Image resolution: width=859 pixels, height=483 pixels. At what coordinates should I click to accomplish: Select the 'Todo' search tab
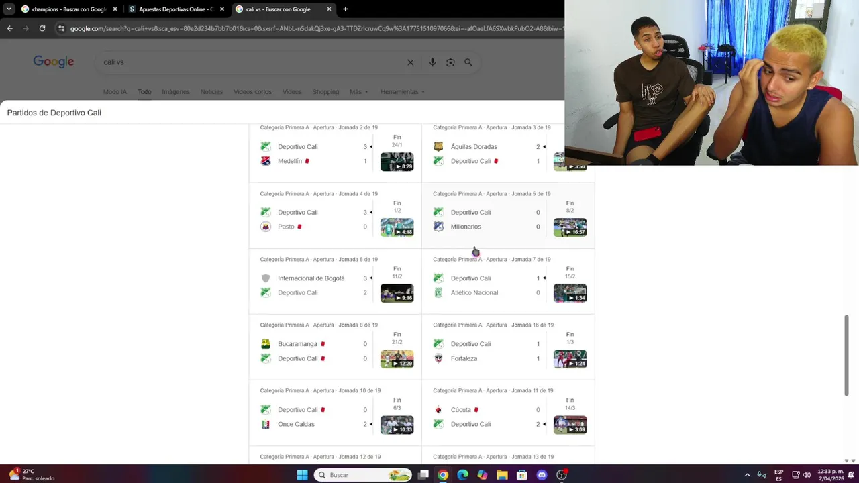[x=144, y=92]
